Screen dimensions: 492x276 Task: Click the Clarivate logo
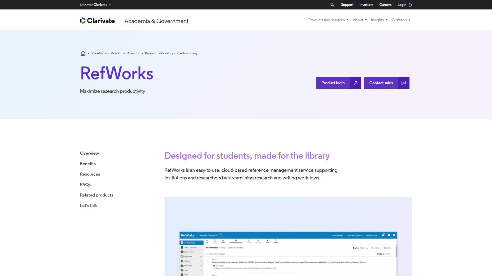[97, 21]
